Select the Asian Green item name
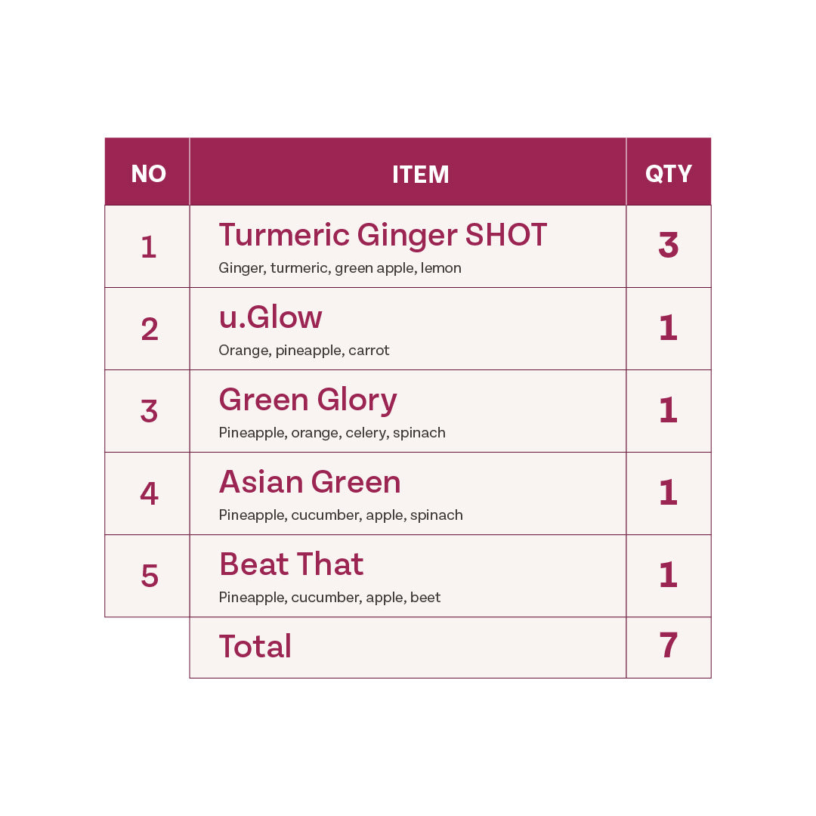The image size is (816, 816). click(x=310, y=482)
